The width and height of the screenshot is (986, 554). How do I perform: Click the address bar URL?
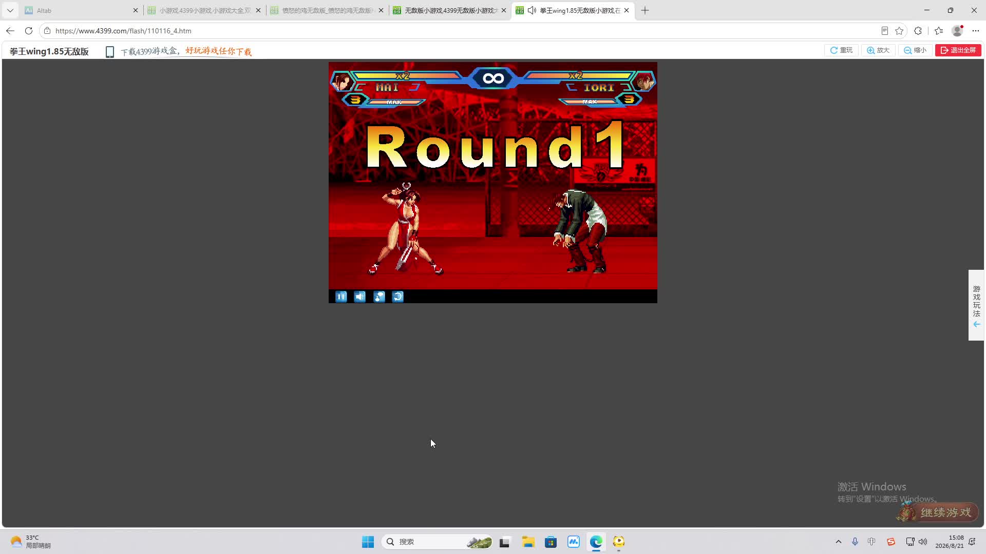click(123, 31)
